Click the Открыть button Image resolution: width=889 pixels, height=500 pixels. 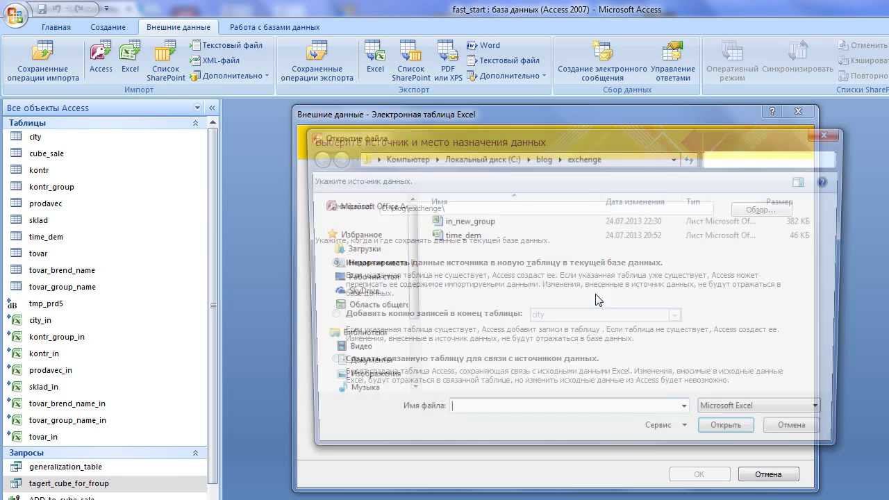726,425
